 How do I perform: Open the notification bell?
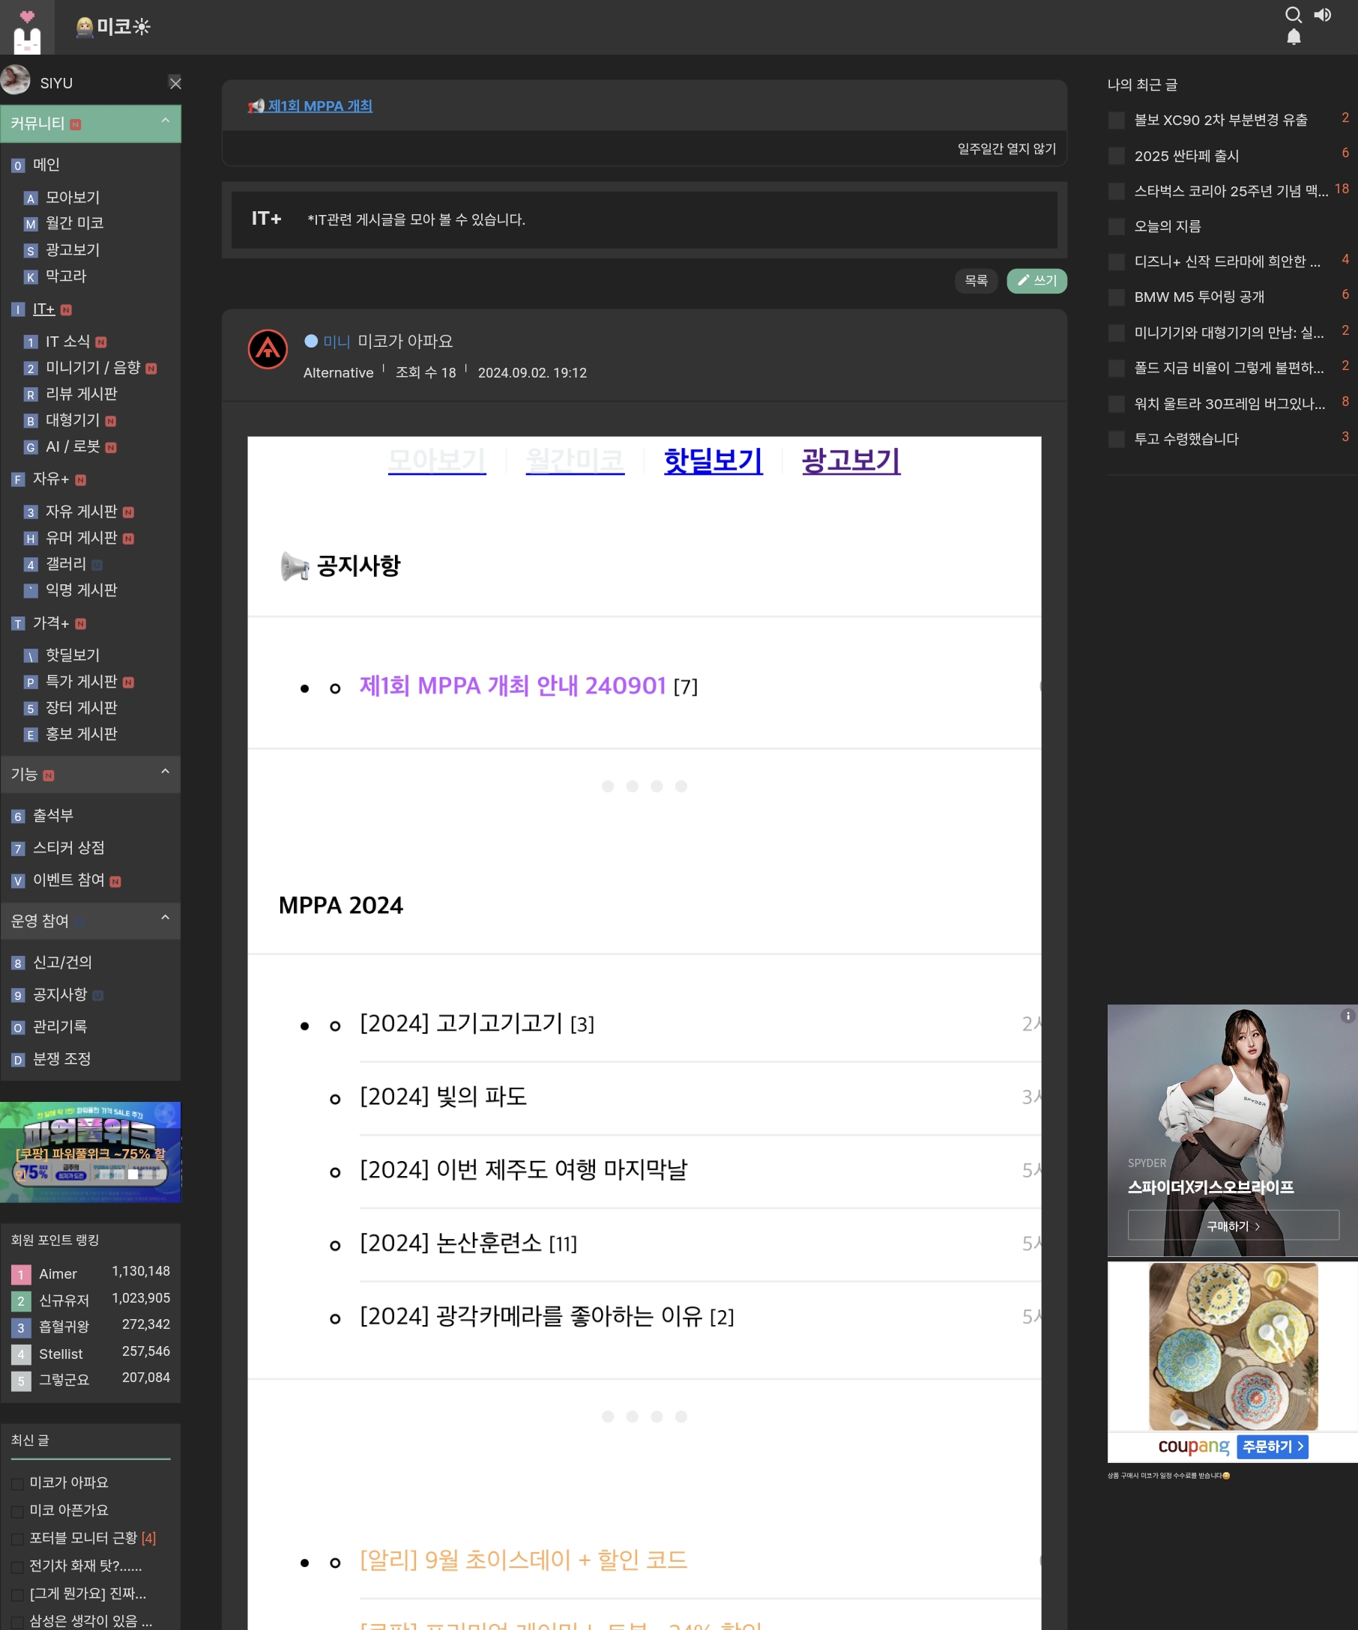point(1294,37)
